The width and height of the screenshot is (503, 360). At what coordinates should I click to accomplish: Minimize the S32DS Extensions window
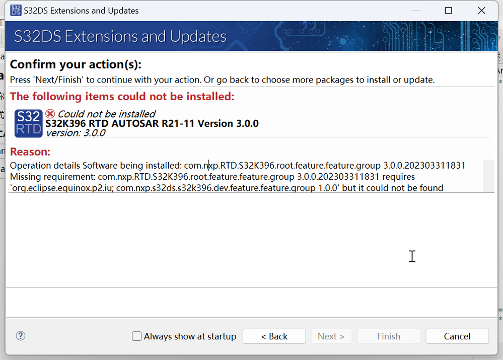tap(416, 11)
